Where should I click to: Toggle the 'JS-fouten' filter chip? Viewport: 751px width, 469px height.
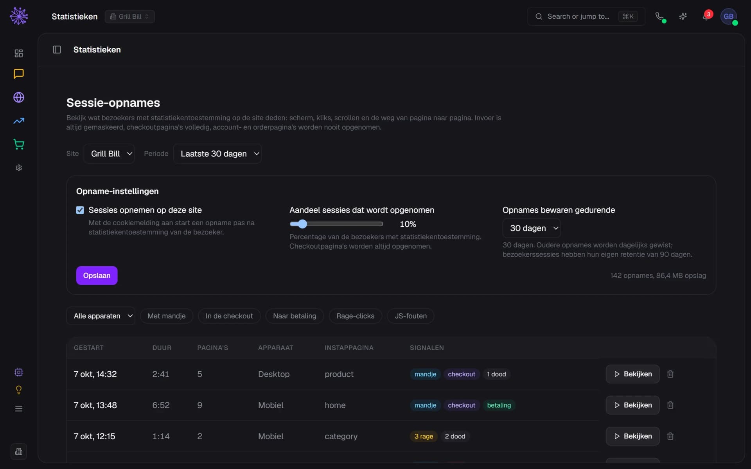(x=410, y=316)
